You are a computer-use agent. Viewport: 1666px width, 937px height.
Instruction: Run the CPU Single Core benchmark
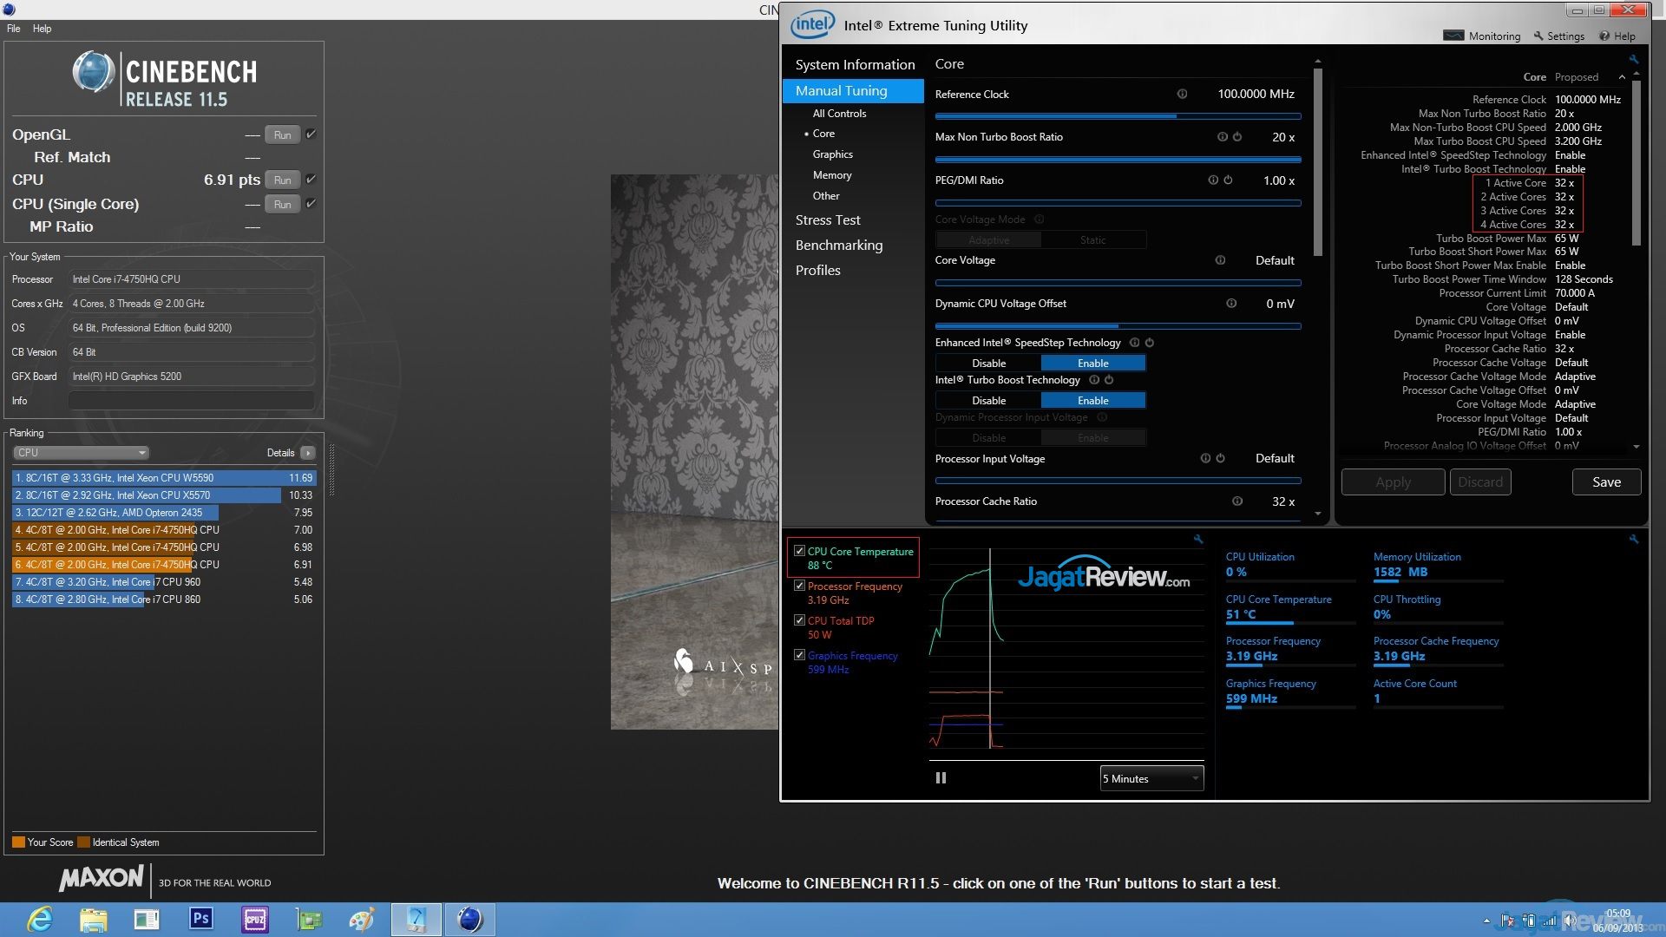[282, 204]
